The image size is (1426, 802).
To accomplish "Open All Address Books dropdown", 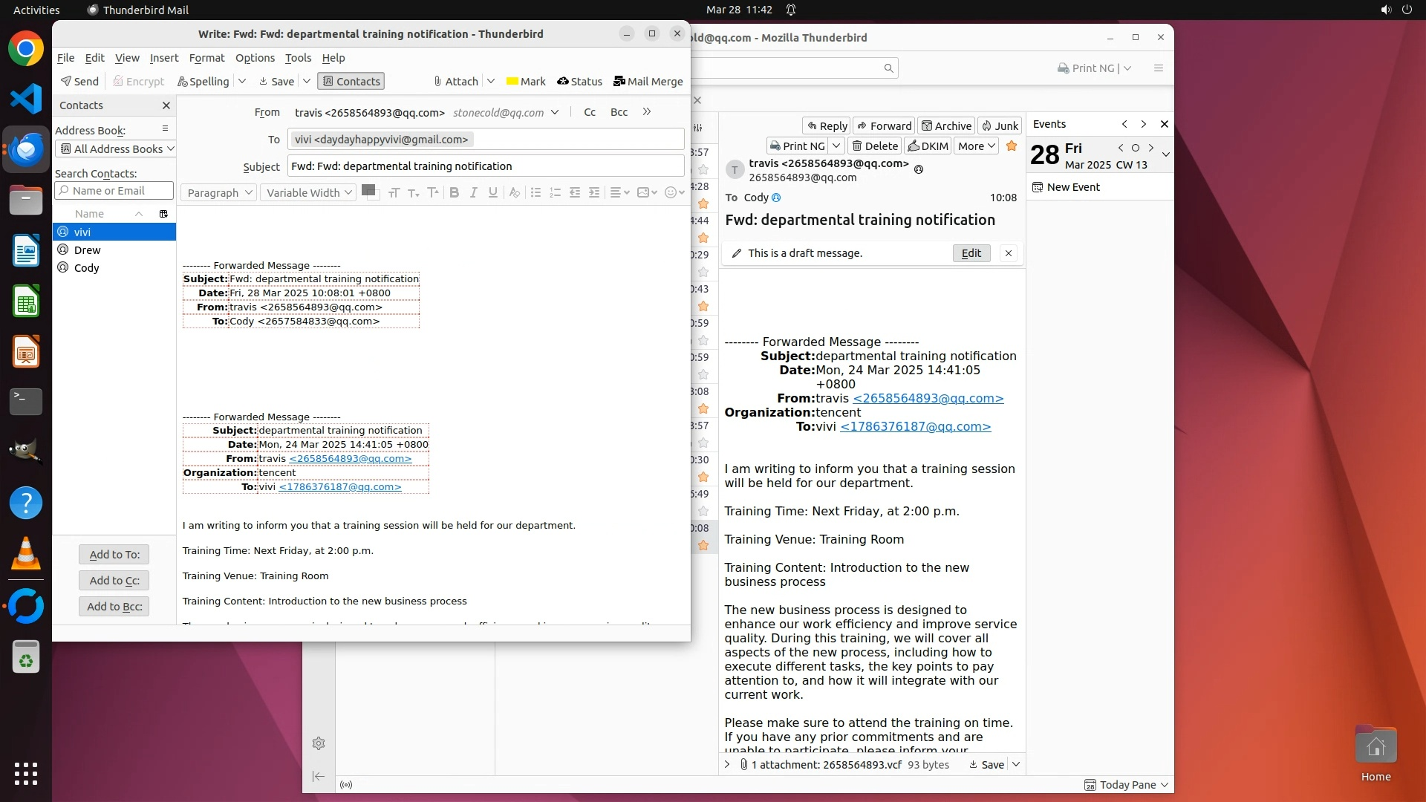I will coord(116,149).
